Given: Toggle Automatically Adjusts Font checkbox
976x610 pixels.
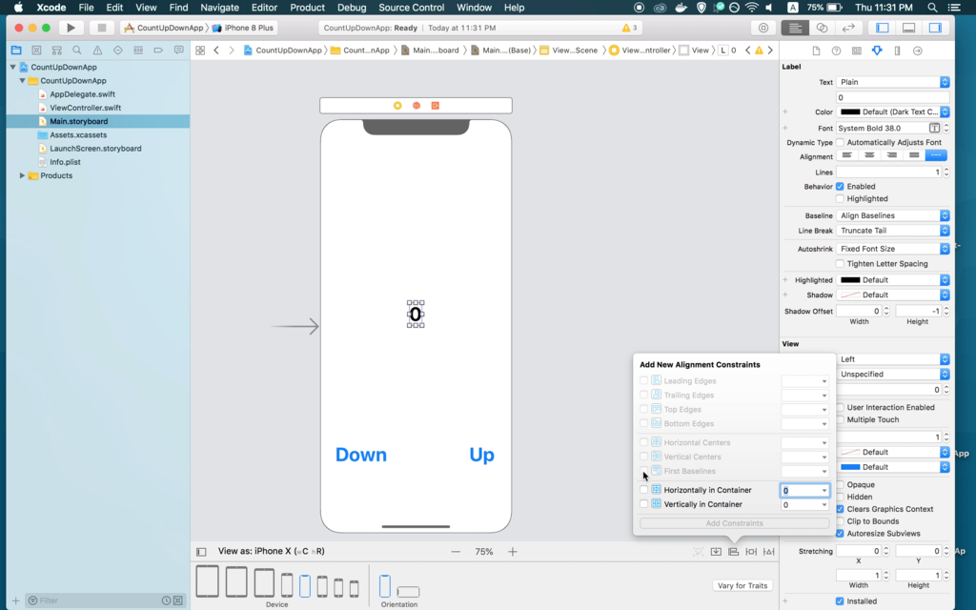Looking at the screenshot, I should click(841, 143).
